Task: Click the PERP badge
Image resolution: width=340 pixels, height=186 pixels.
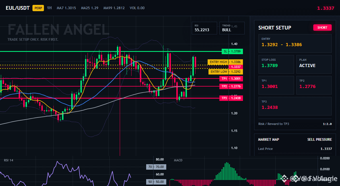Action: [x=38, y=8]
